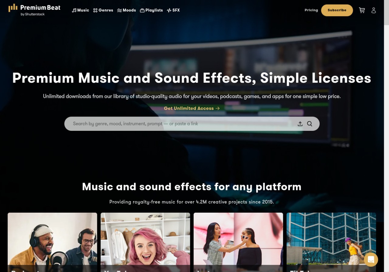Select the podcast hosts thumbnail card

click(x=52, y=240)
